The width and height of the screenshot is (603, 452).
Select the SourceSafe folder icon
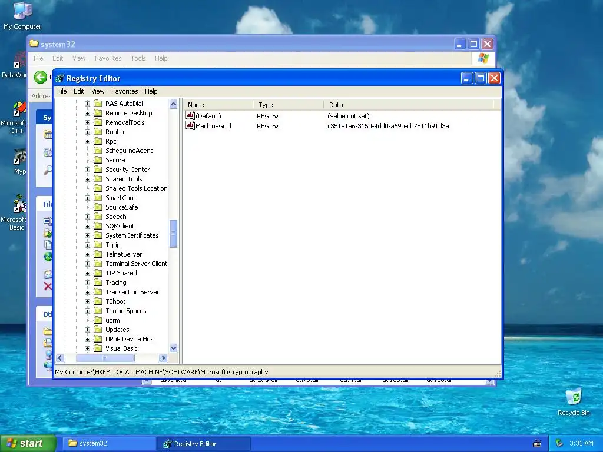pyautogui.click(x=98, y=207)
